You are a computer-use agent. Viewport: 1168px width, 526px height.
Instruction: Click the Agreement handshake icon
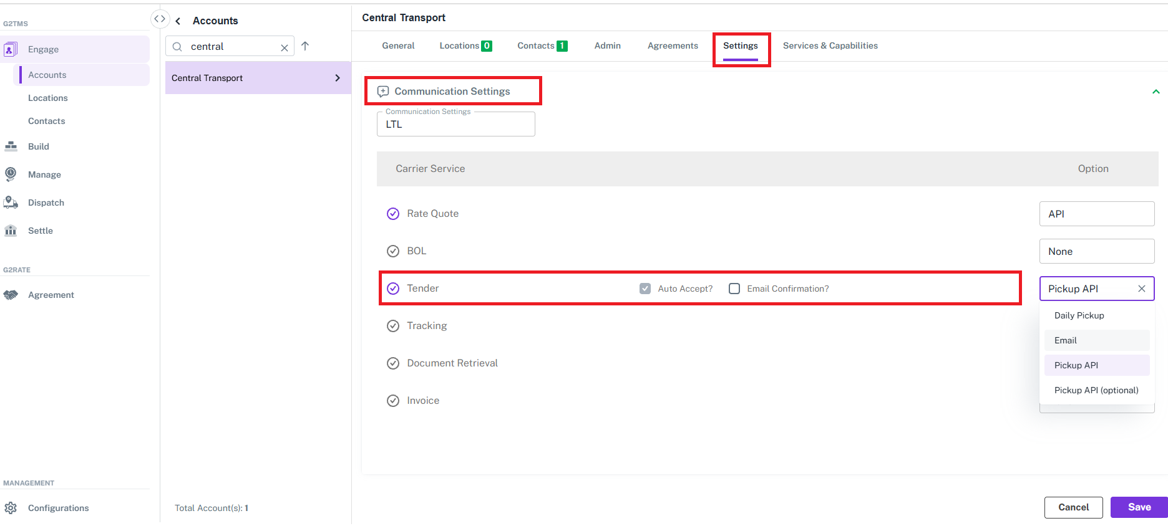pos(11,295)
